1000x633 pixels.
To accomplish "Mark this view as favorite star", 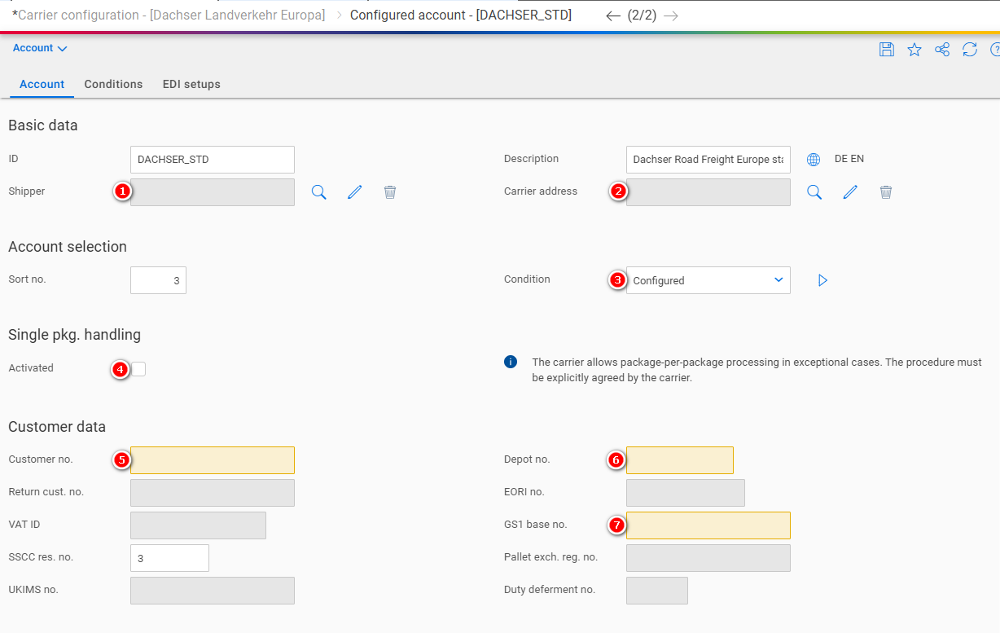I will (914, 50).
